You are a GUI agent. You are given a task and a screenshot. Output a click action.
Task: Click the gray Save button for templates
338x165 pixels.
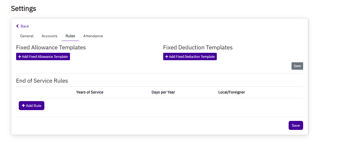[x=297, y=66]
